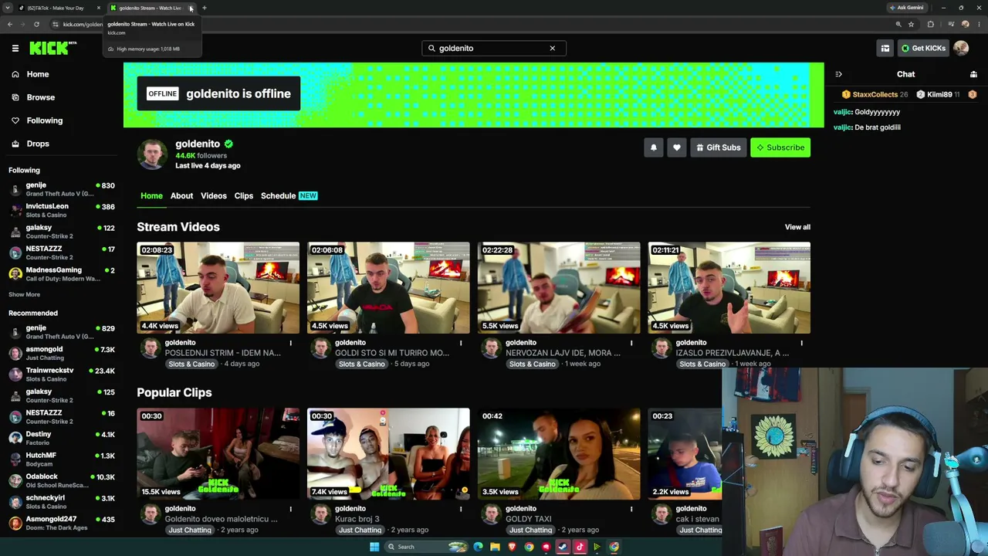
Task: Click Destiny avatar in Recommended
Action: [x=15, y=438]
